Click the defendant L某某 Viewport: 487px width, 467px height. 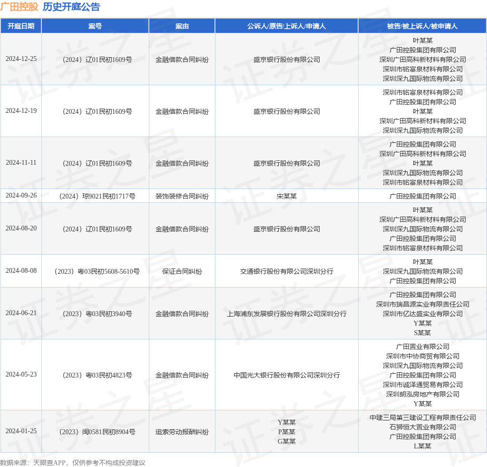423,446
